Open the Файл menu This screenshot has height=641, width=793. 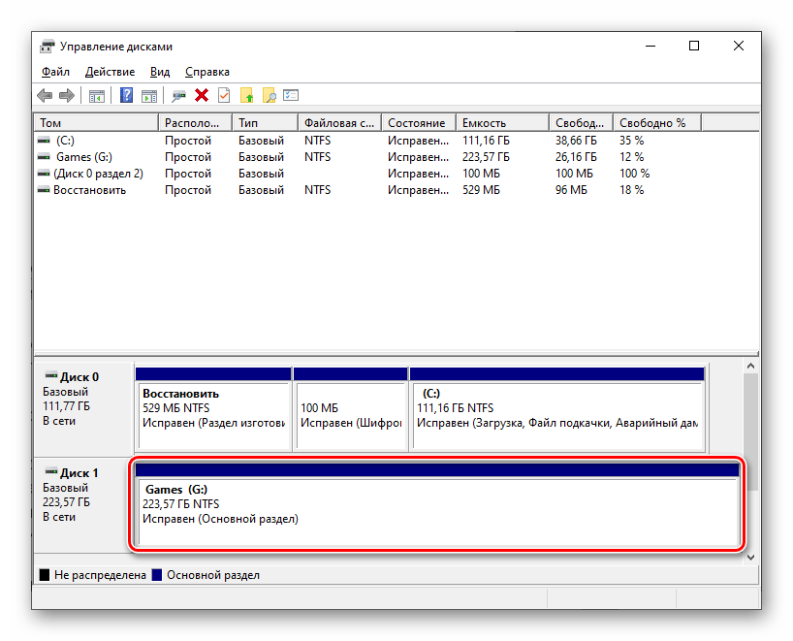click(x=55, y=72)
